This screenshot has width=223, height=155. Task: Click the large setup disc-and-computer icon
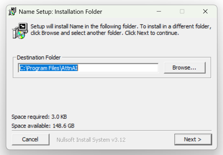point(20,31)
